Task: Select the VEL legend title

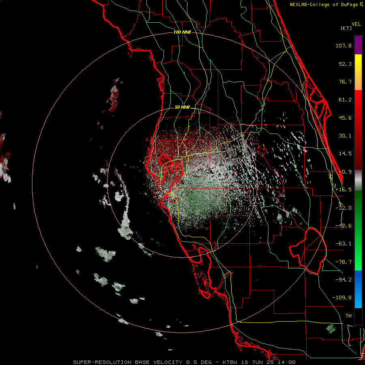Action: click(x=356, y=24)
